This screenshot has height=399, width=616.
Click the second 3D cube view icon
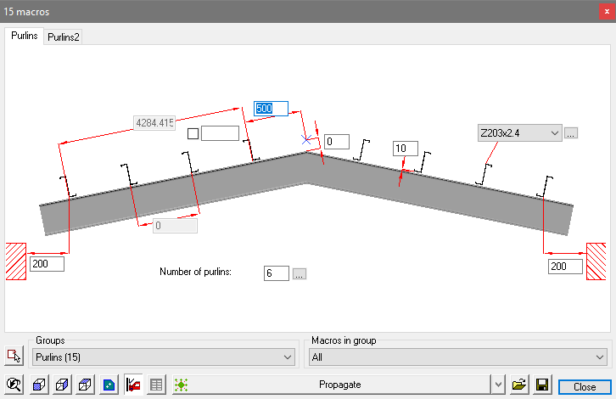[x=62, y=385]
